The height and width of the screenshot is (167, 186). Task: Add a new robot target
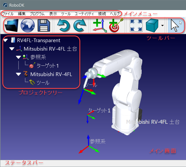(116, 25)
